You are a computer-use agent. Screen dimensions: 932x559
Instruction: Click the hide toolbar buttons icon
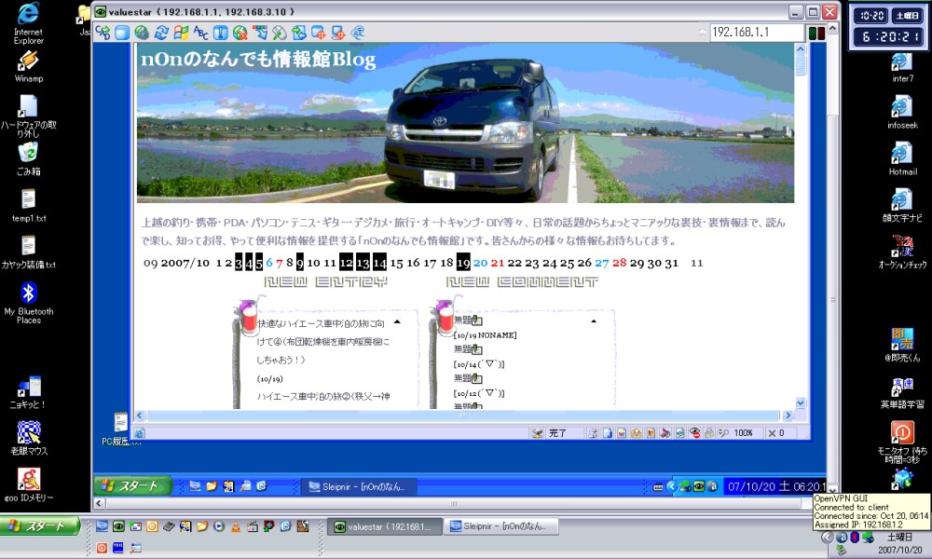point(260,32)
